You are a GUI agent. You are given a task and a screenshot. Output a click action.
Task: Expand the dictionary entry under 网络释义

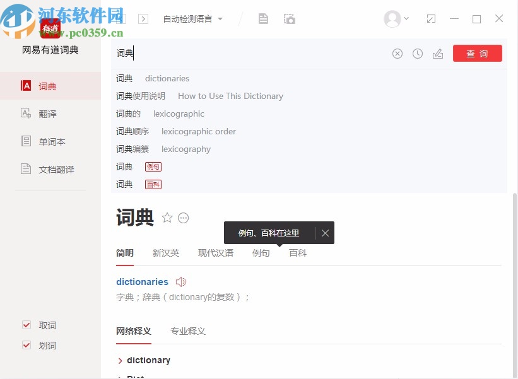click(144, 360)
